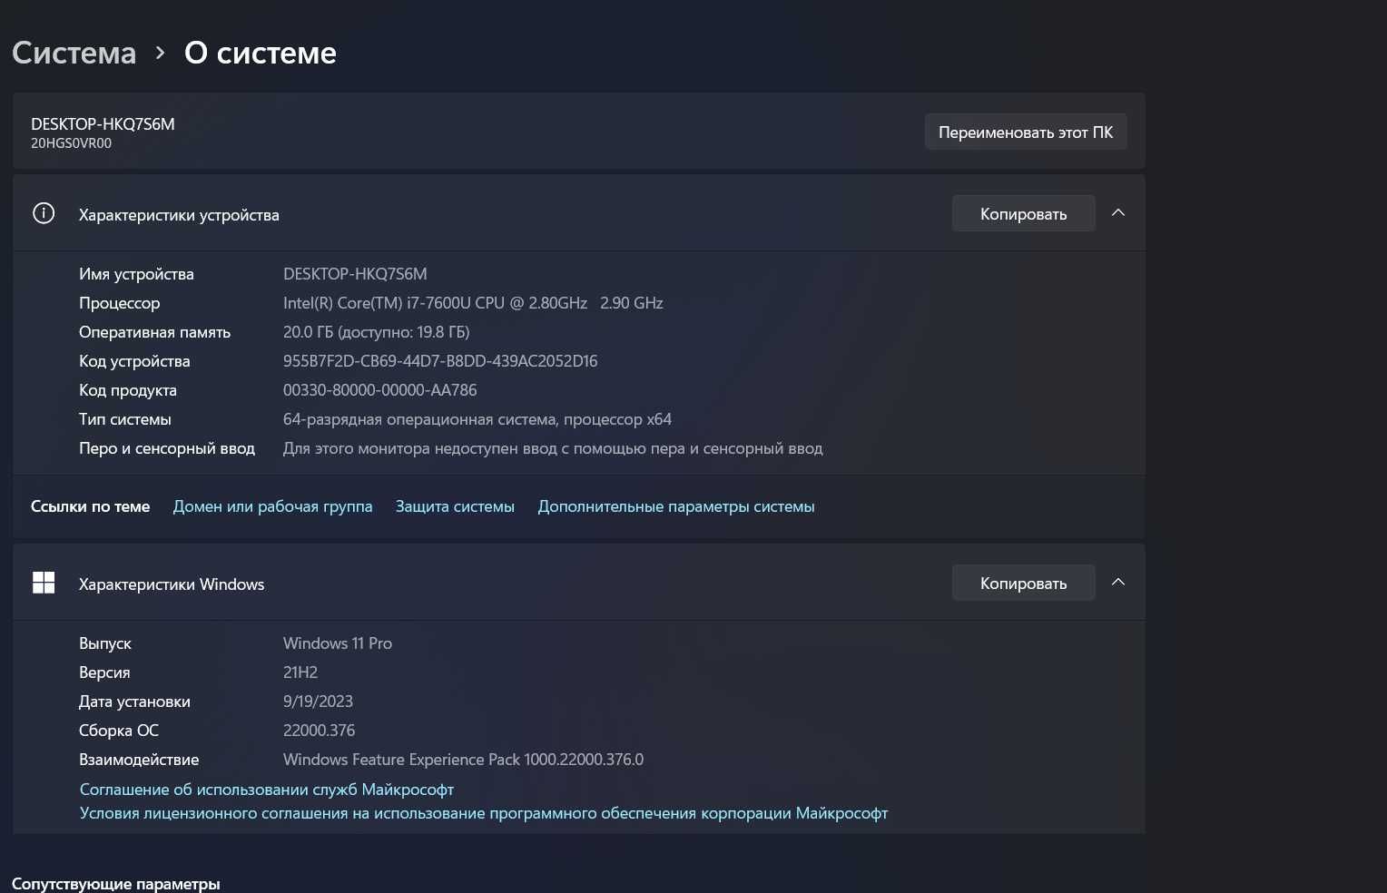
Task: Click product ID 00330-80000-00000-AA786
Action: coord(380,390)
